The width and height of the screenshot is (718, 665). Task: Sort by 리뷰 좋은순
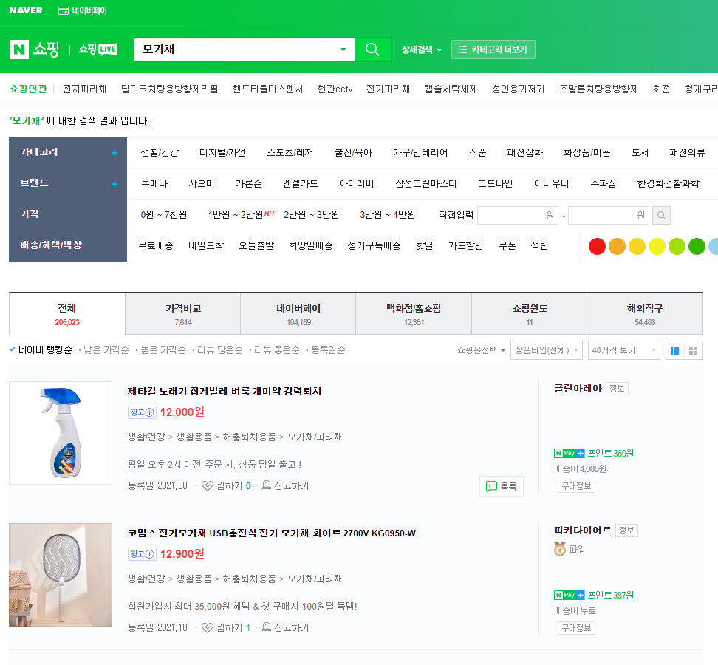pos(276,350)
